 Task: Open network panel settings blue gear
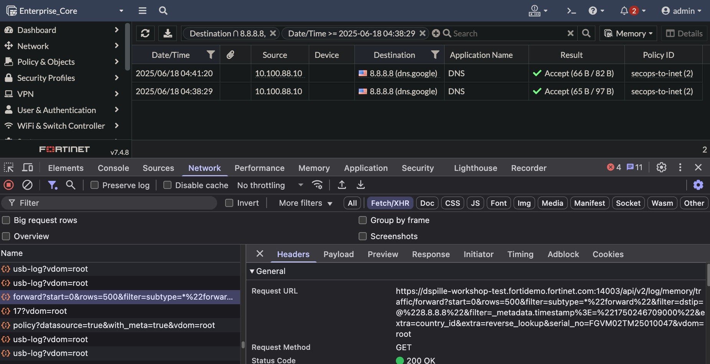[698, 185]
